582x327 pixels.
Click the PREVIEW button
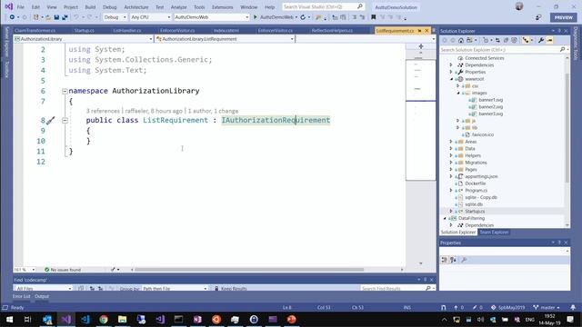(x=564, y=17)
